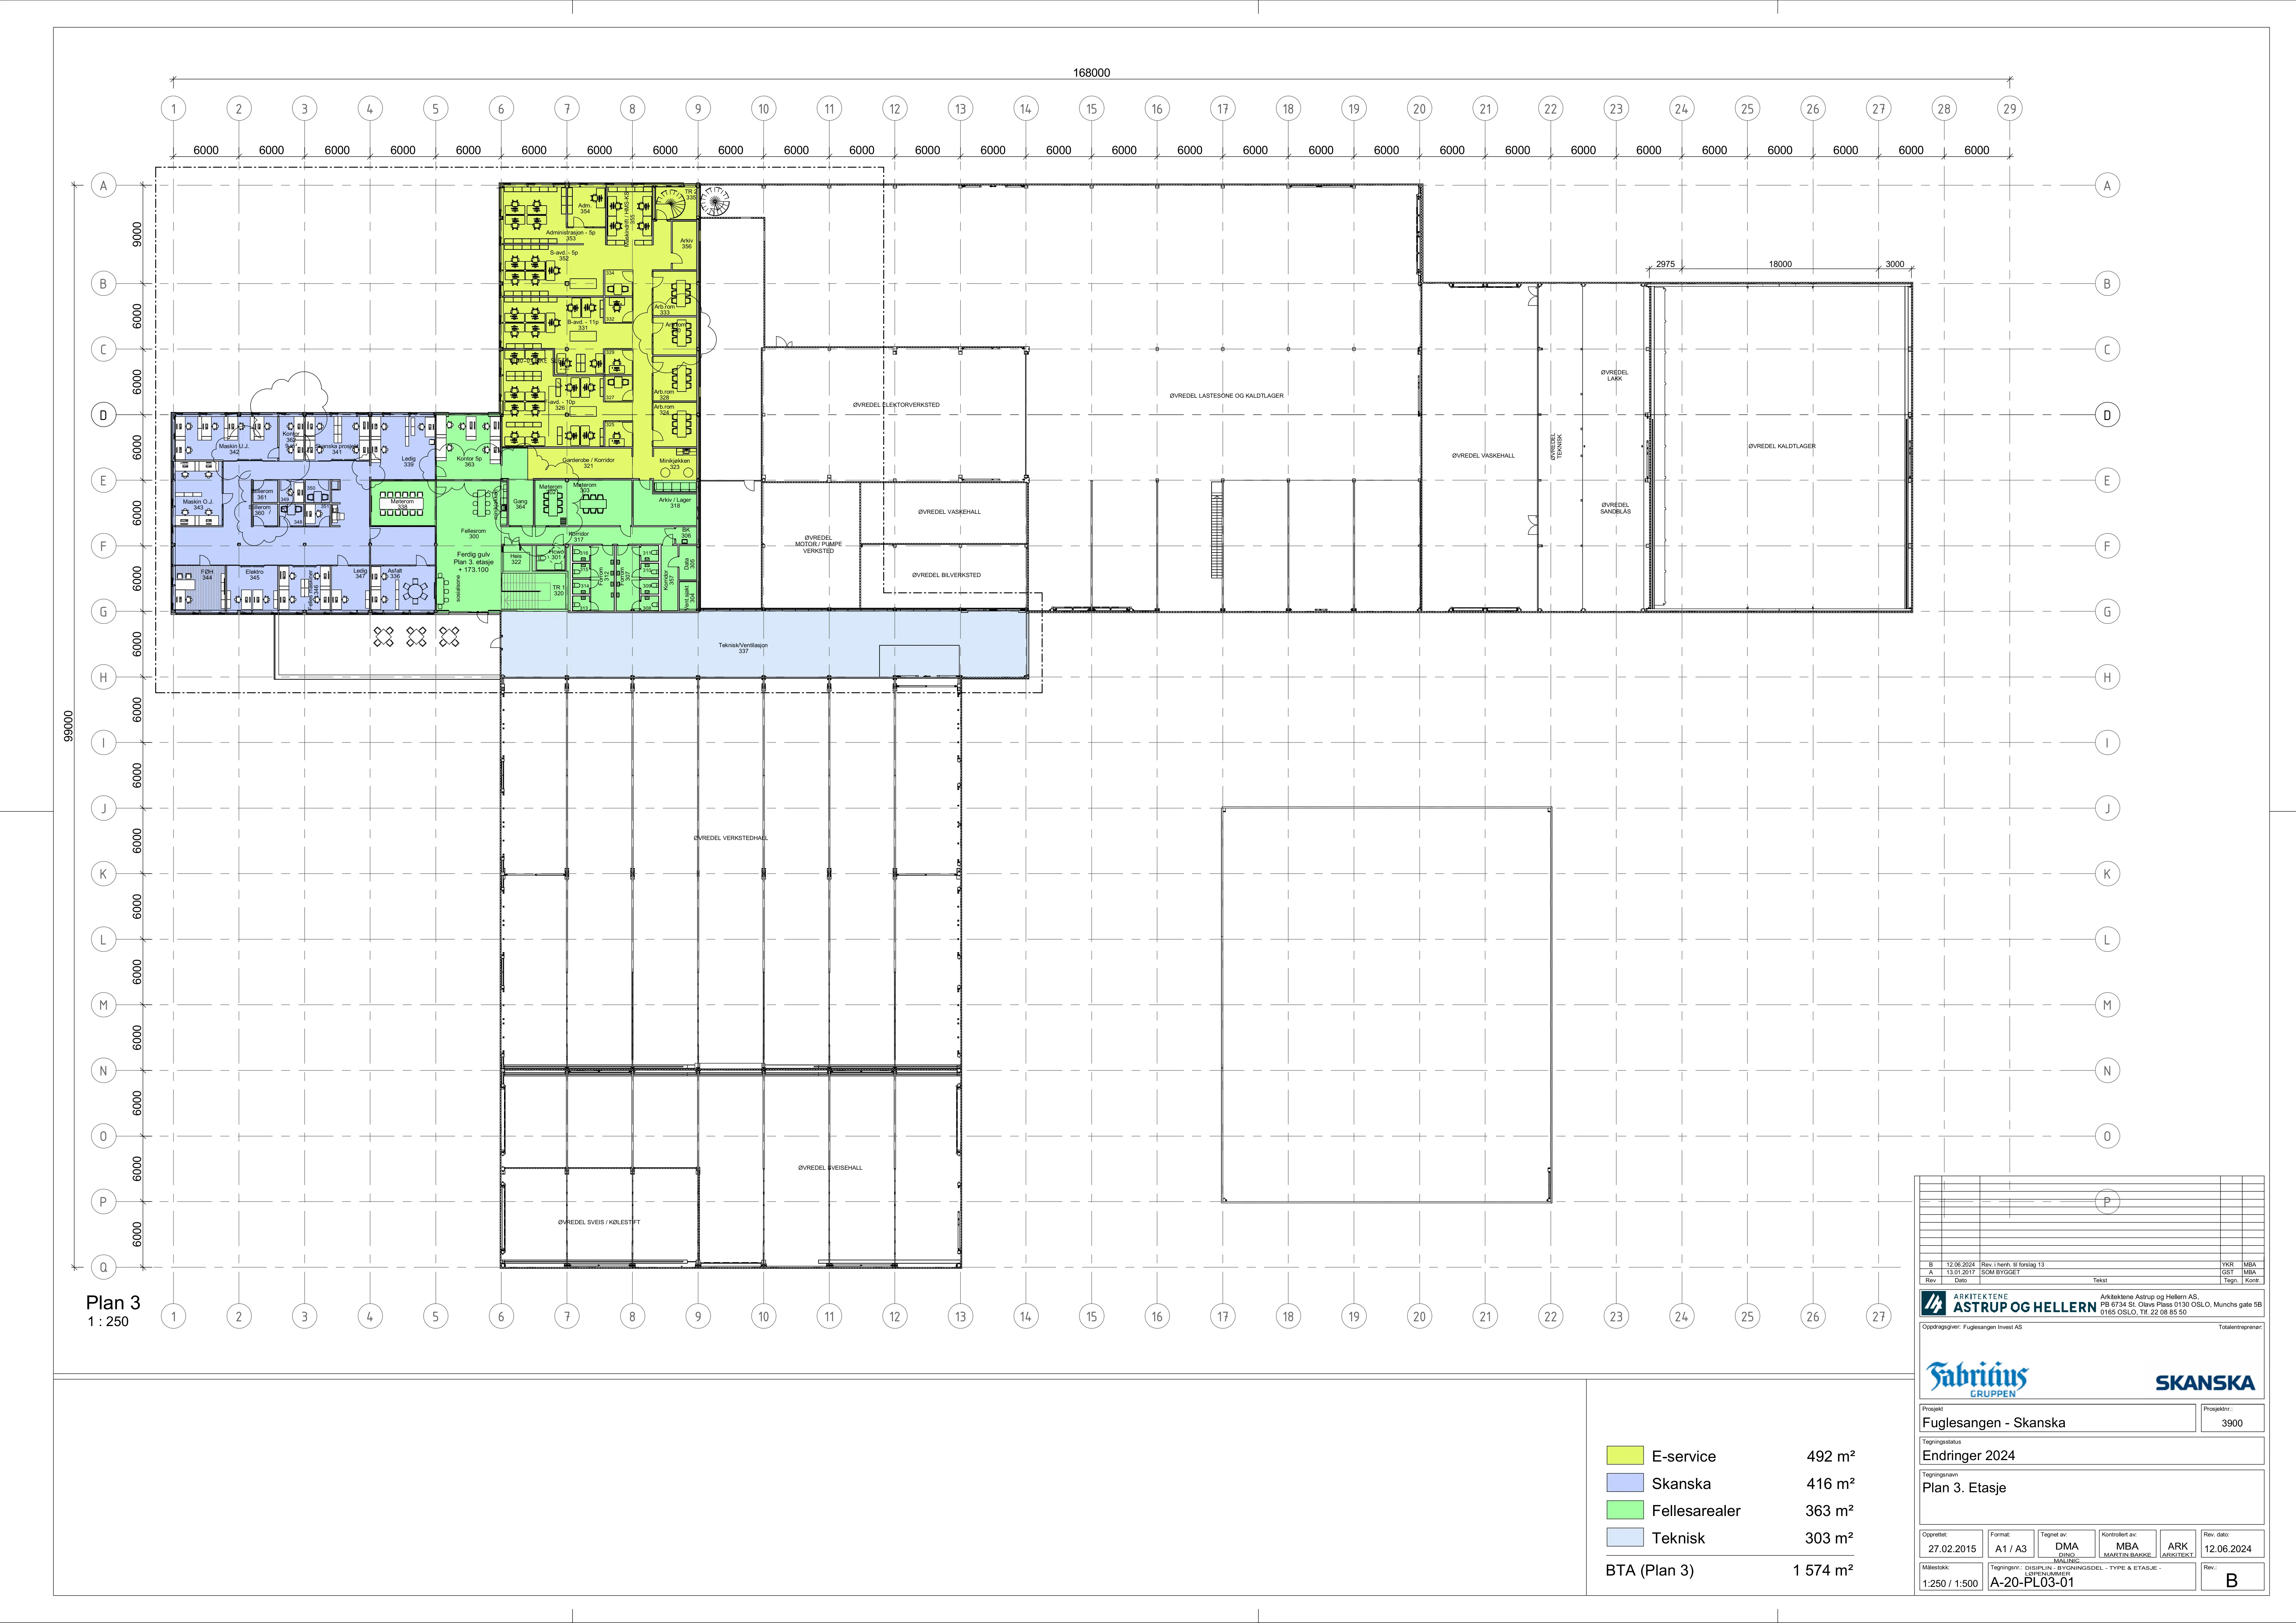Click the 18000 dimension above the cold storage
2296x1623 pixels.
click(x=1780, y=264)
